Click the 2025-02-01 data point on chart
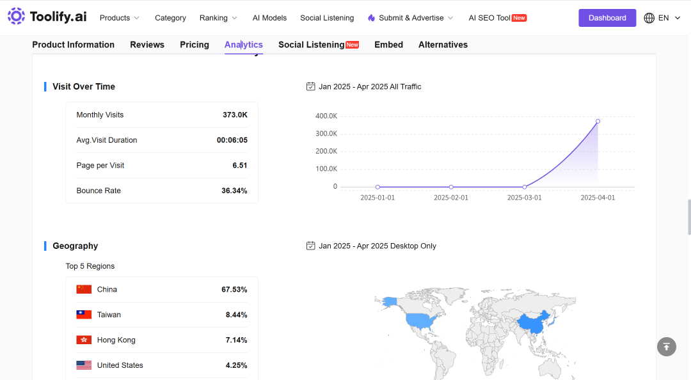 click(451, 187)
